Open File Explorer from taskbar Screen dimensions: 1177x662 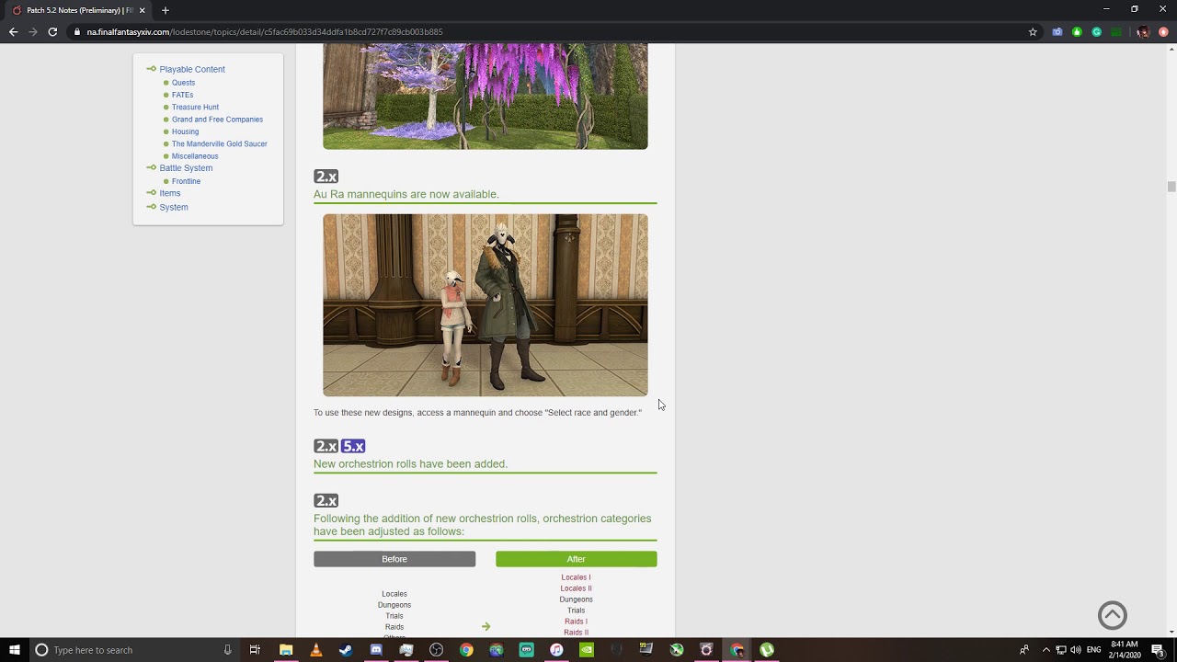286,650
